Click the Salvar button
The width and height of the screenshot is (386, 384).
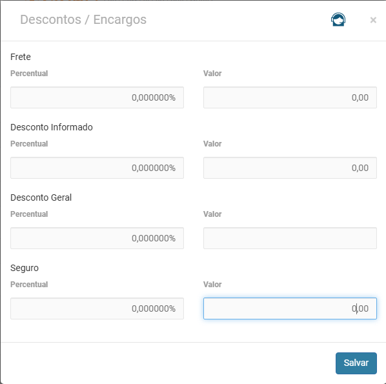pos(356,363)
